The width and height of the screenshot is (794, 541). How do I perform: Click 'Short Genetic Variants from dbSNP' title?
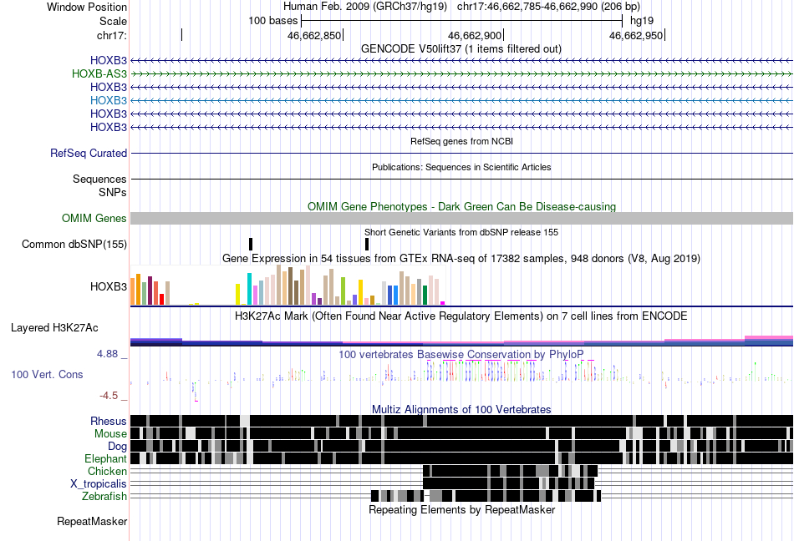[x=461, y=233]
